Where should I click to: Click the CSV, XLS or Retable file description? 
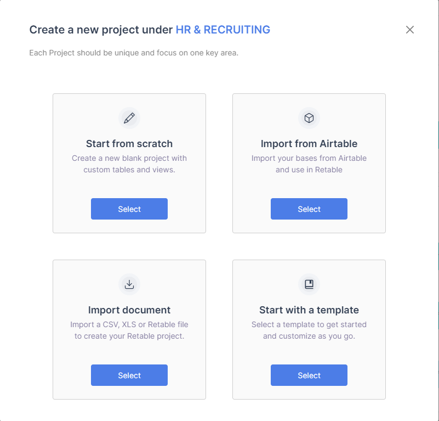[129, 330]
